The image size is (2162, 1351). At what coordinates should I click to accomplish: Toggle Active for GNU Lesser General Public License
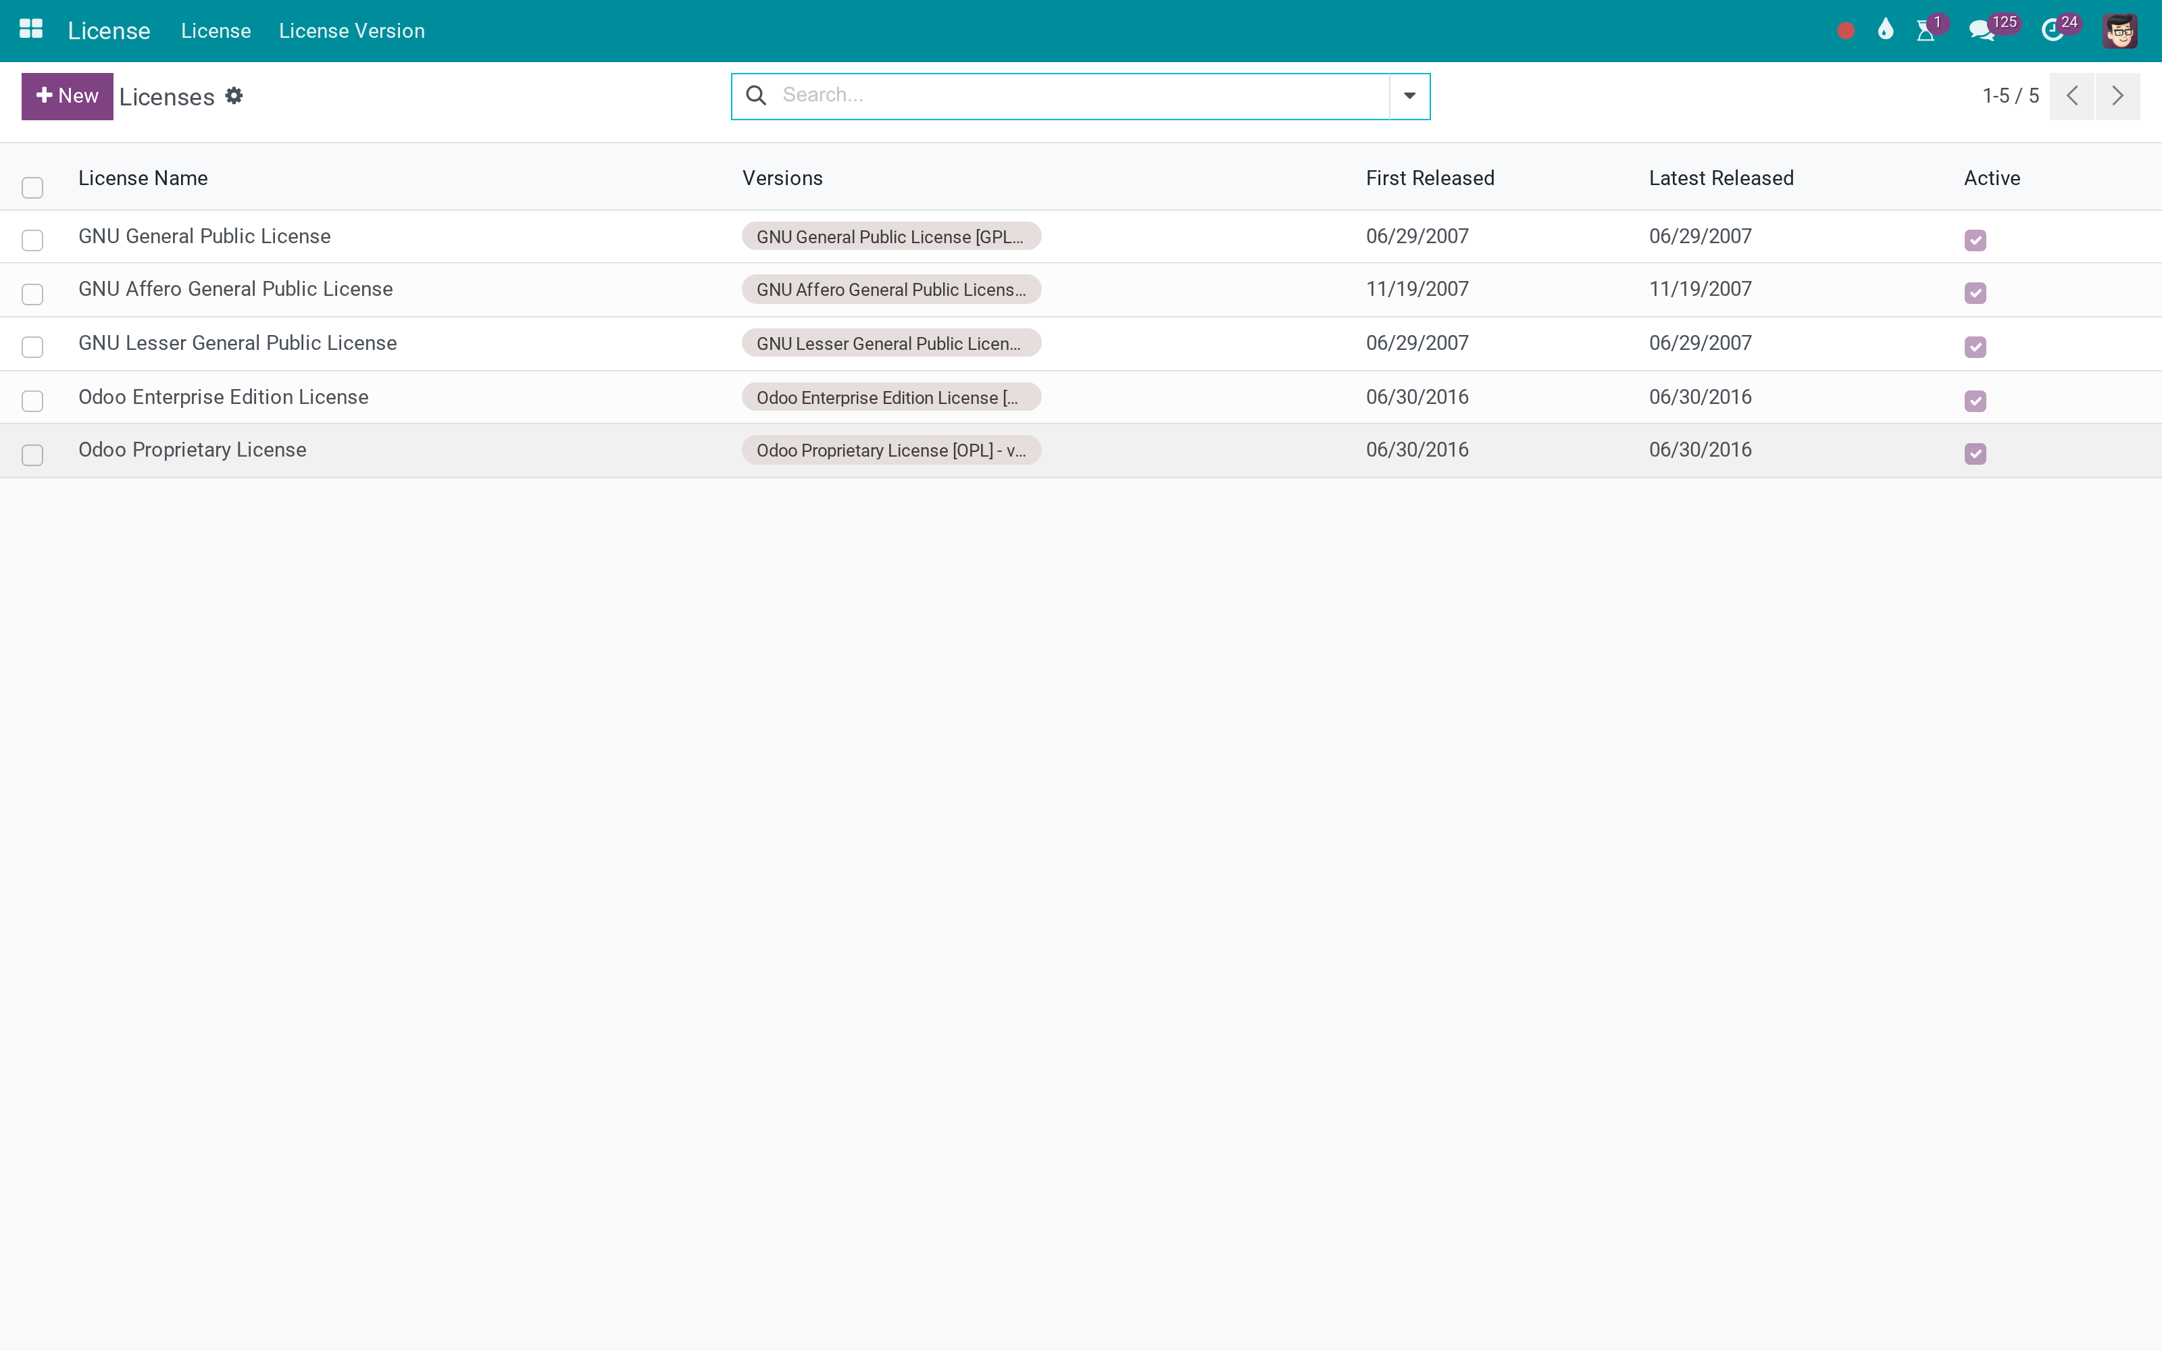click(x=1976, y=347)
